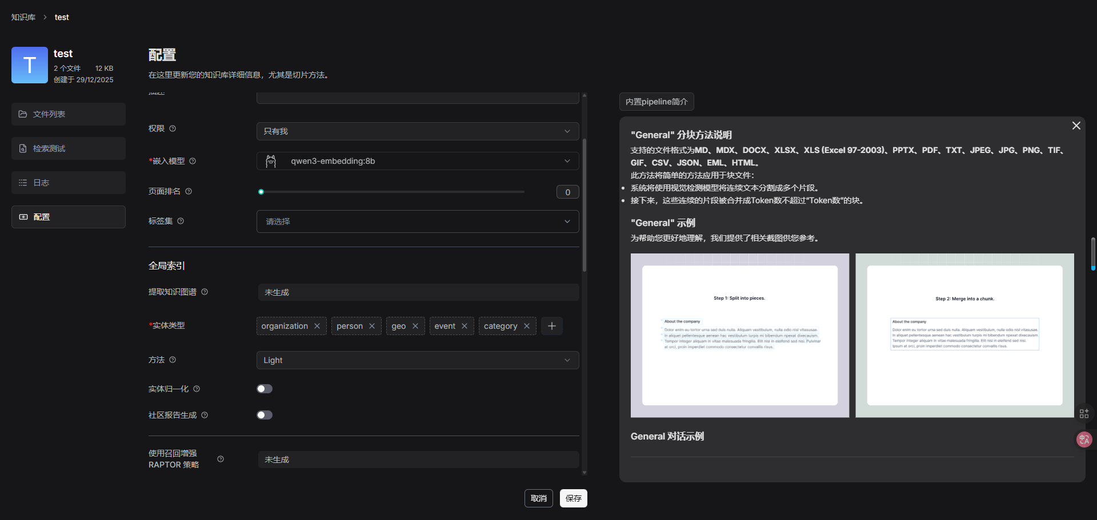This screenshot has width=1097, height=520.
Task: Turn on 社区报告生成 switch
Action: tap(265, 415)
